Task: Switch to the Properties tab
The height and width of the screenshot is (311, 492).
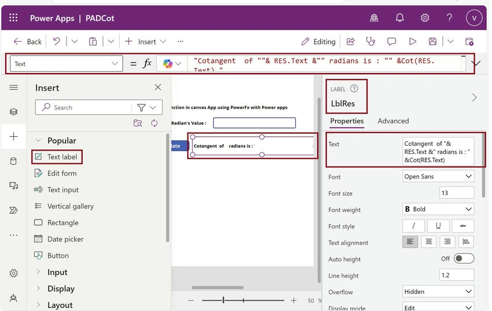Action: [x=347, y=121]
